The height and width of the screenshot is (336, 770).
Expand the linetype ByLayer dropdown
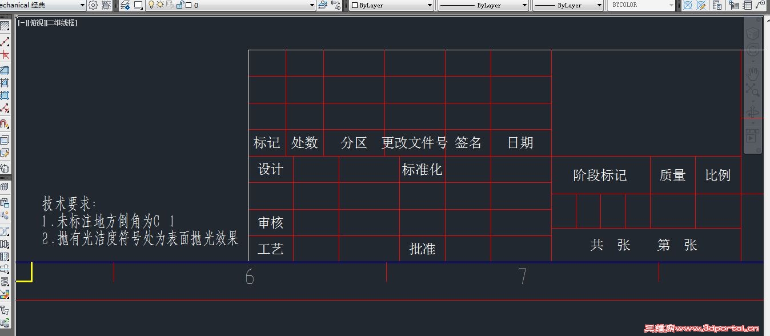pyautogui.click(x=524, y=5)
